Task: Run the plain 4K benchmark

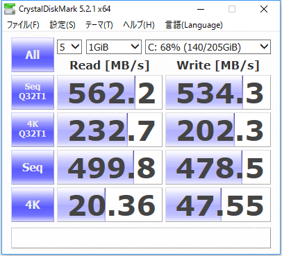Action: (x=33, y=205)
